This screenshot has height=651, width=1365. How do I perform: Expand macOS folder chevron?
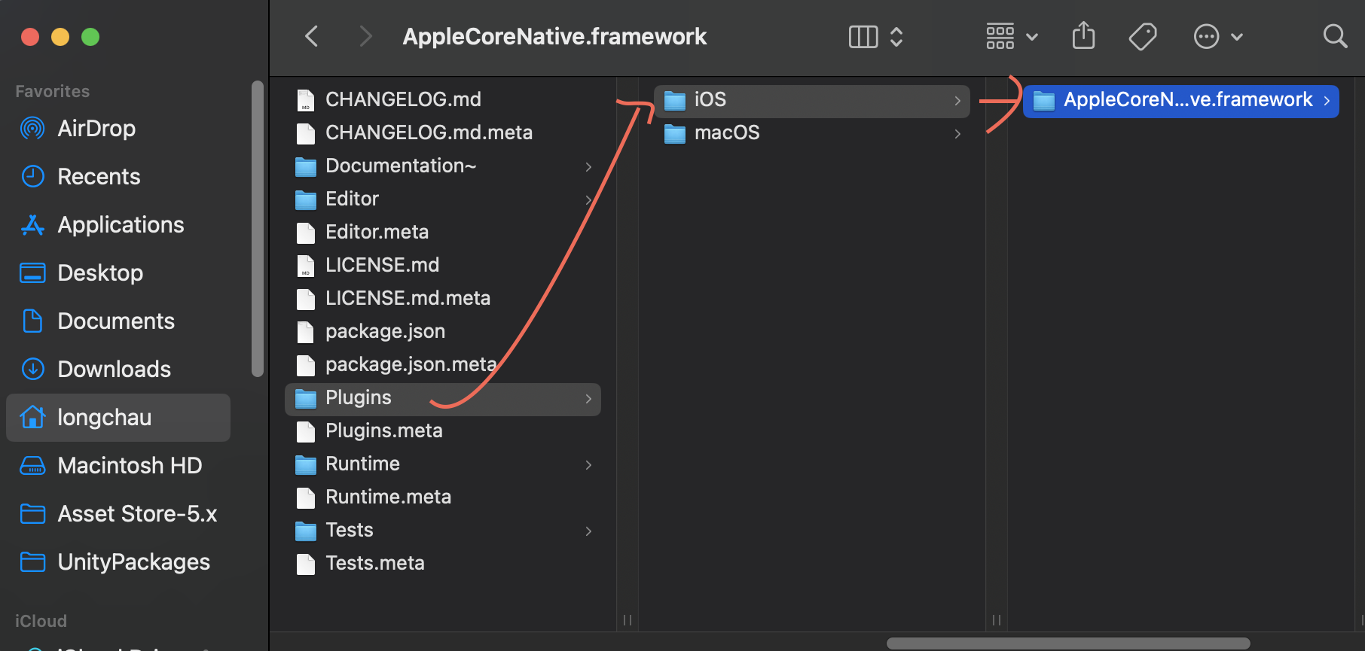[957, 133]
